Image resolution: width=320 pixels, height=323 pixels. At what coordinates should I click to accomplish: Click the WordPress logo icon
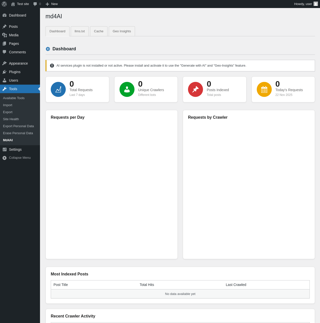coord(4,4)
